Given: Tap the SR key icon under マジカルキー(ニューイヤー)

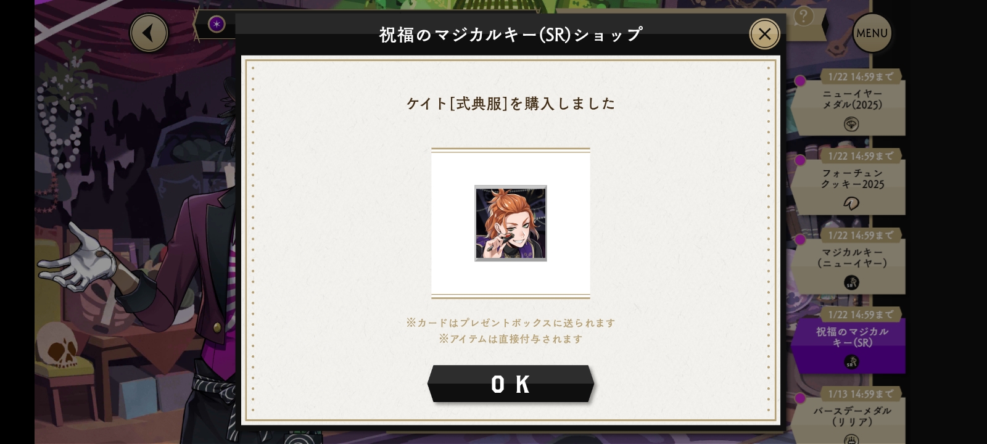Looking at the screenshot, I should point(851,282).
